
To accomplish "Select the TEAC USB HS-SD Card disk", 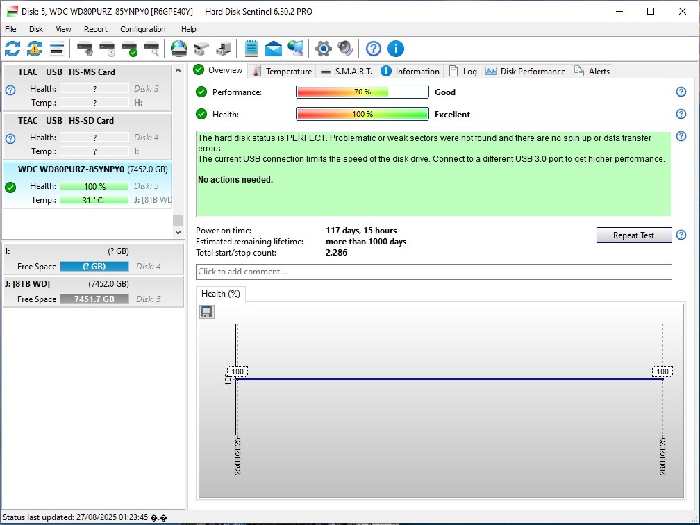I will 87,136.
